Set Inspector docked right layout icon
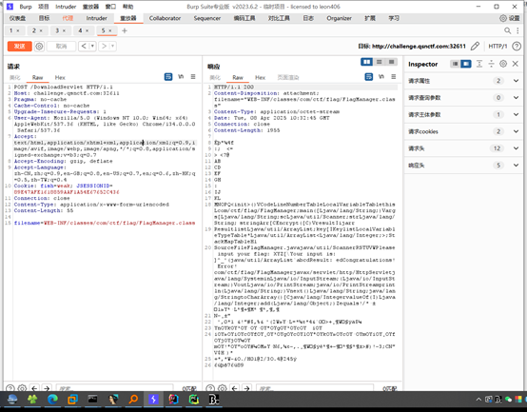 [x=466, y=64]
